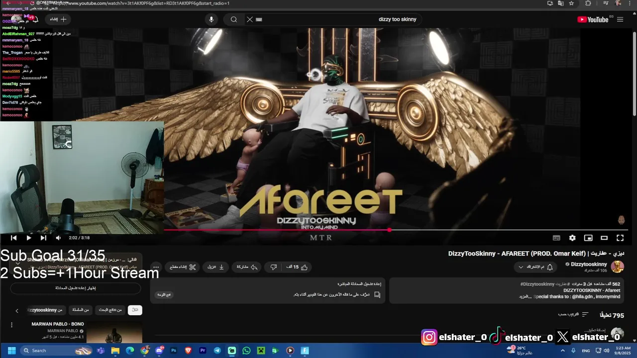Screen dimensions: 637x358
Task: Expand the subscribed bell notification dropdown
Action: tap(535, 267)
